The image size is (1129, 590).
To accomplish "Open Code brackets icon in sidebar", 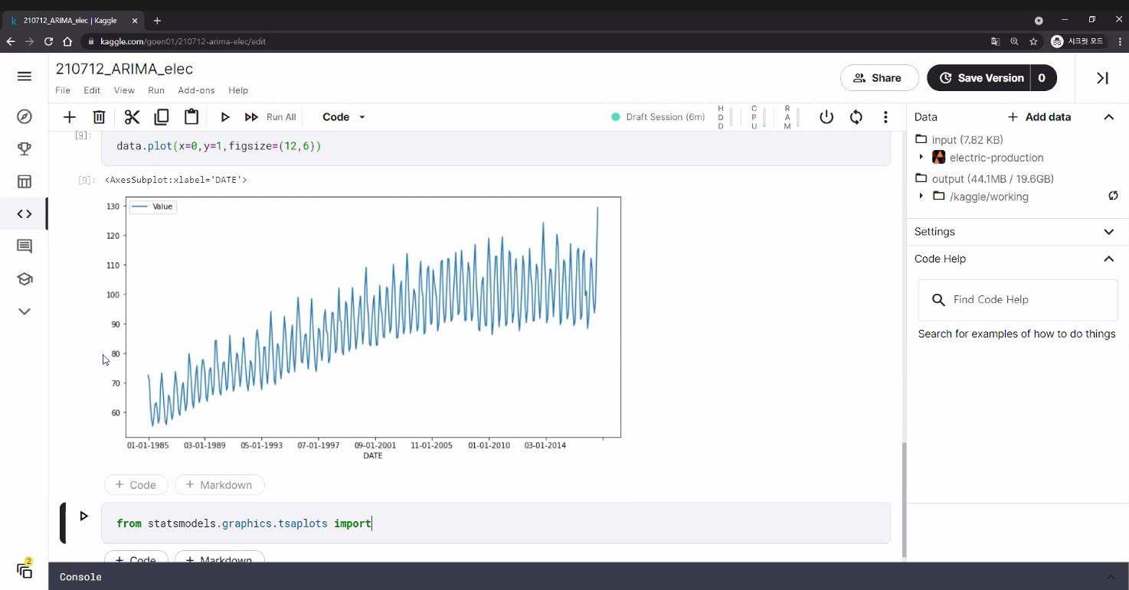I will click(25, 214).
